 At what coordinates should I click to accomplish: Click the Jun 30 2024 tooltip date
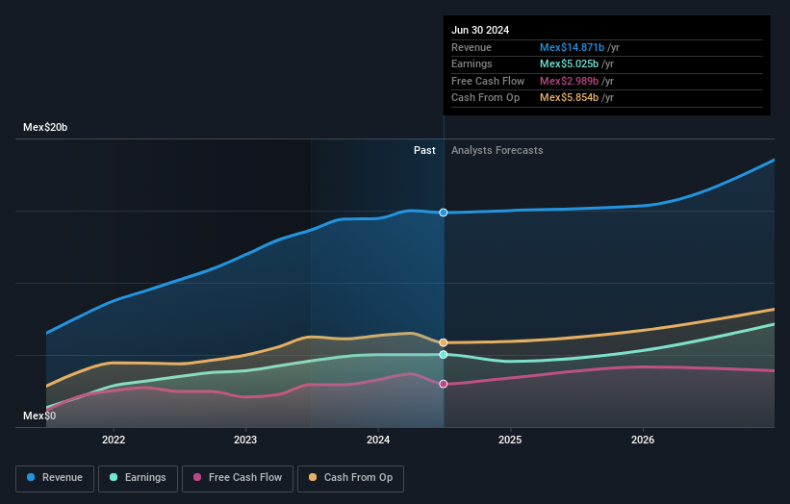pos(480,30)
